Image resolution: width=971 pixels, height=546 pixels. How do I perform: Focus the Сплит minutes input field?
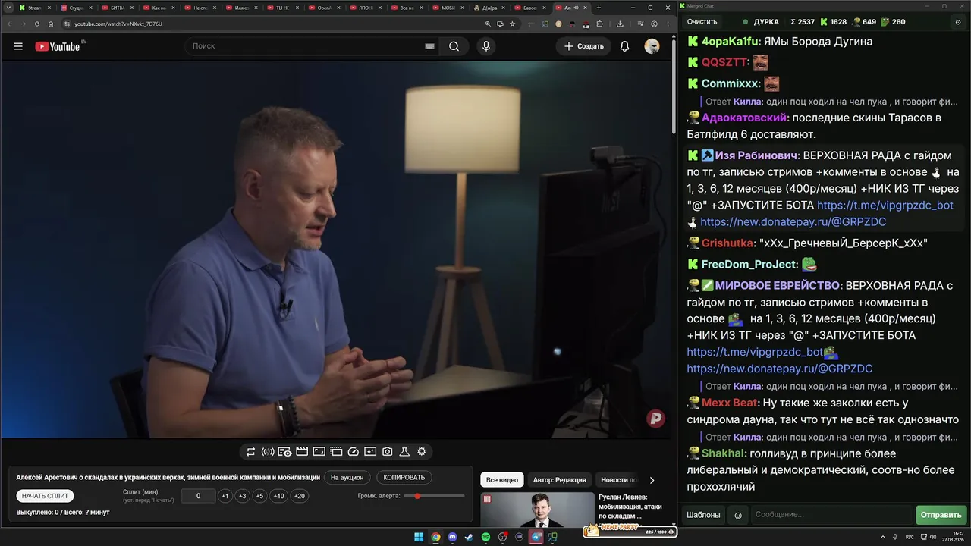pos(199,496)
